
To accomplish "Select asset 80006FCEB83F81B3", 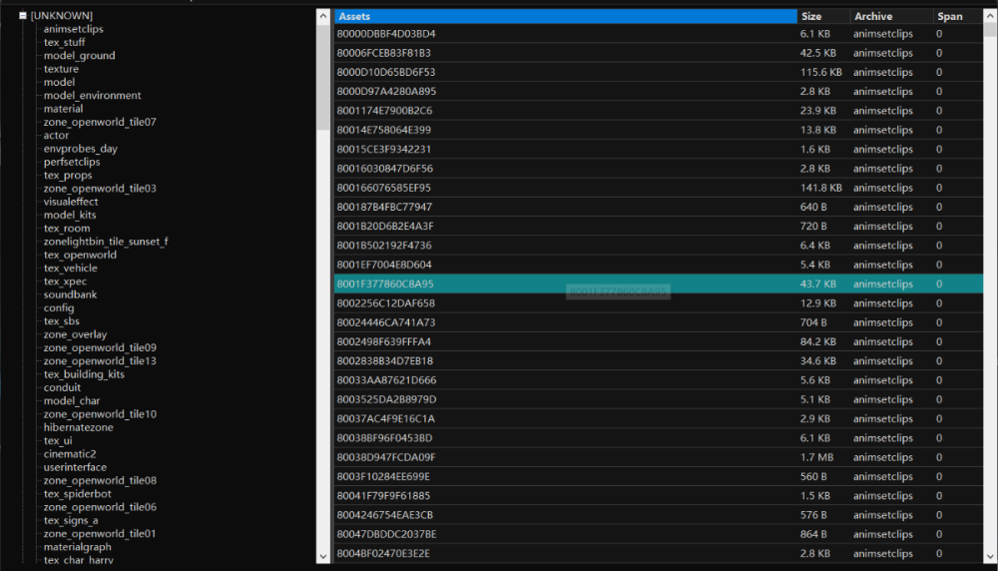I will [659, 53].
